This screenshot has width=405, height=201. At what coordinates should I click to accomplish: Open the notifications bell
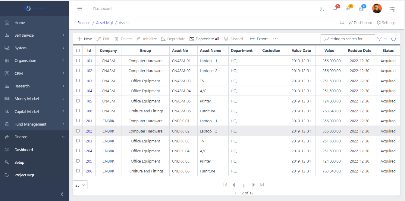[335, 9]
